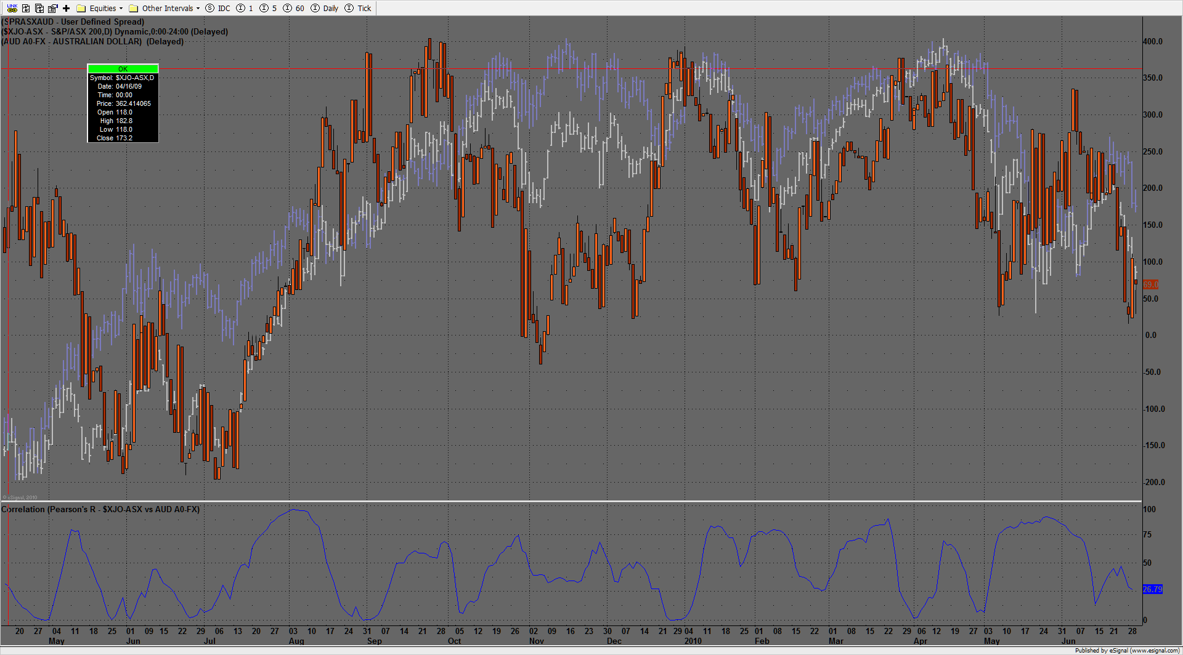1183x655 pixels.
Task: Click the LINK chain icon in the toolbar
Action: (12, 8)
